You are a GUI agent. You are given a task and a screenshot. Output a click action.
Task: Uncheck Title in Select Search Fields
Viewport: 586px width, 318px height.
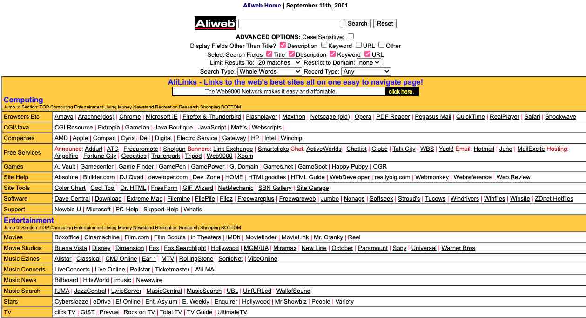coord(269,54)
